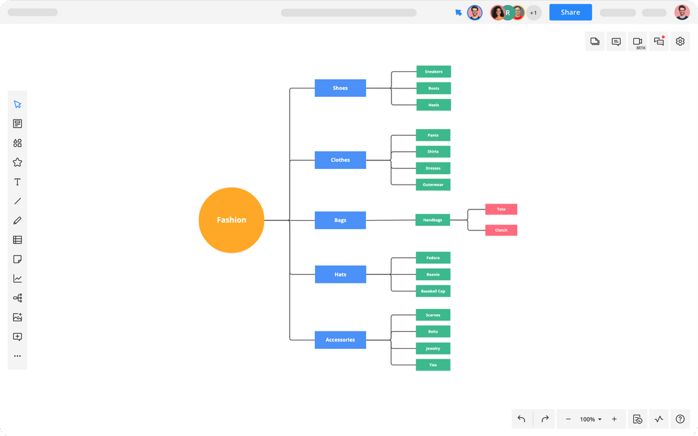698x436 pixels.
Task: Start a video call (BETA)
Action: (x=637, y=42)
